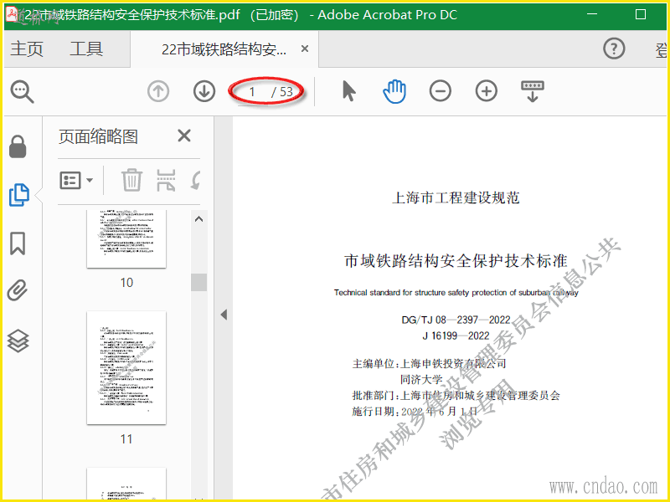Edit the current page number field
The height and width of the screenshot is (502, 670).
pos(253,92)
